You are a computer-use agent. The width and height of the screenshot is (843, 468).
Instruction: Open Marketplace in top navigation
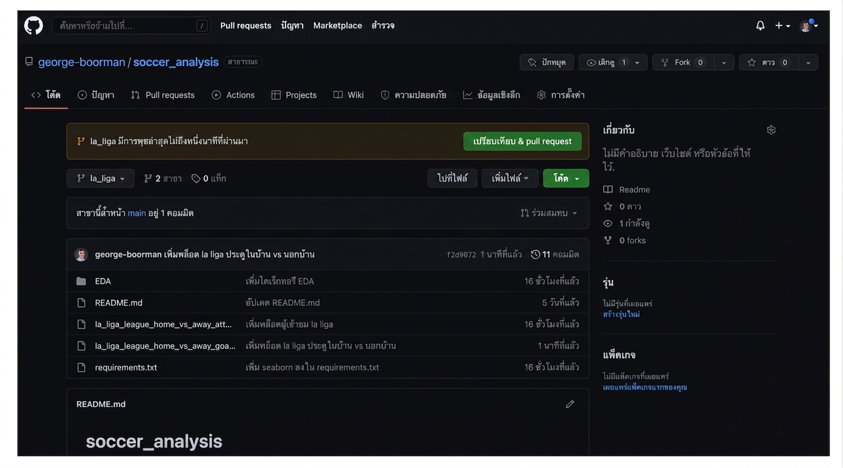coord(337,26)
